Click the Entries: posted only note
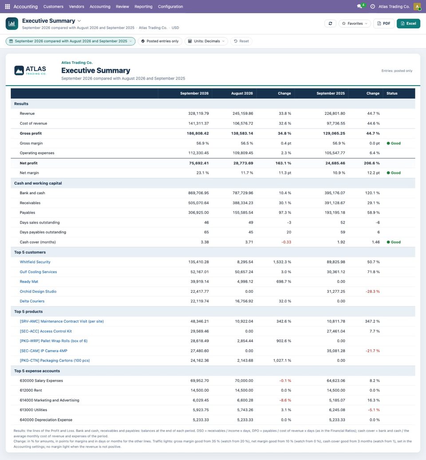 (397, 71)
